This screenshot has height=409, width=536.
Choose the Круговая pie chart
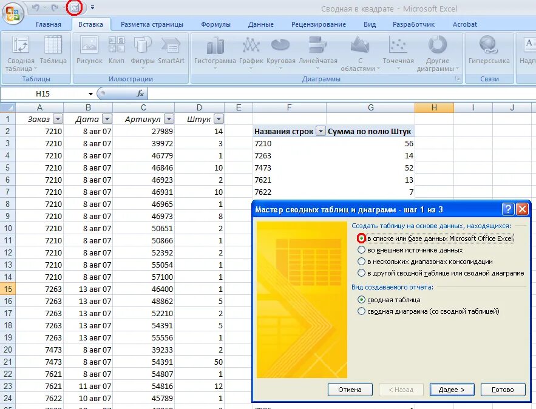click(x=280, y=52)
